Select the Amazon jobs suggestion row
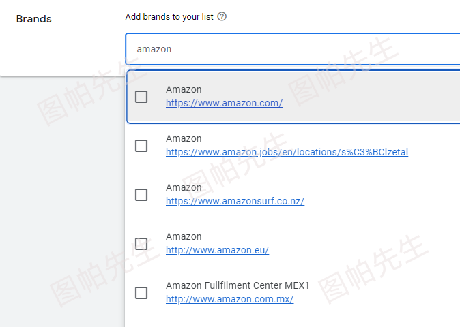460x327 pixels. tap(293, 146)
